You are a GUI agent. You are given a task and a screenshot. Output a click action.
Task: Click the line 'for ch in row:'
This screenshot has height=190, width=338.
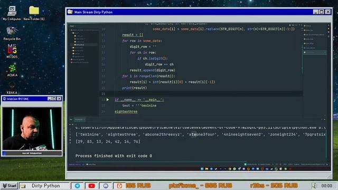(143, 53)
